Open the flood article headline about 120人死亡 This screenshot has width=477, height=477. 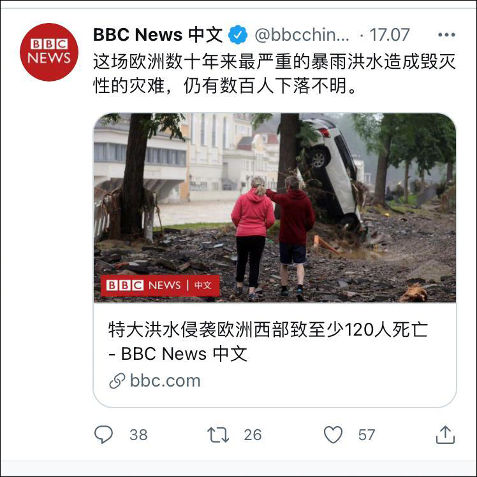coord(268,341)
